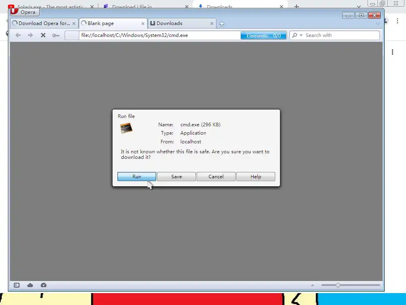Toggle the Opera panel sidebar icon
The width and height of the screenshot is (406, 305).
tap(17, 285)
